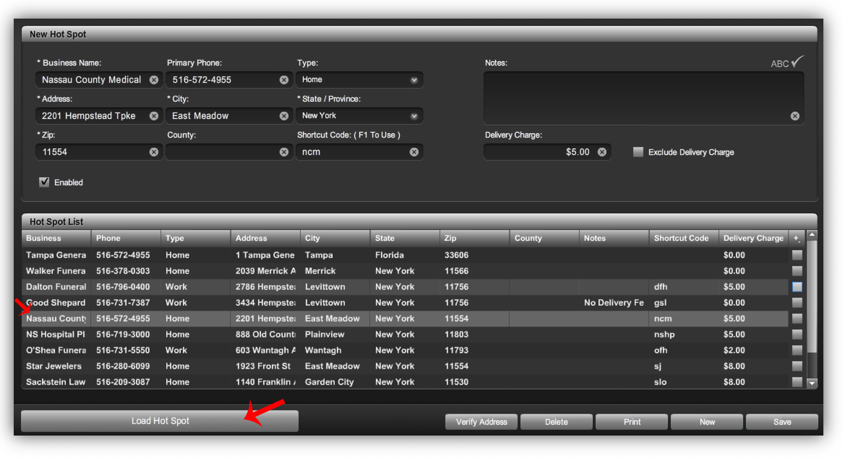The height and width of the screenshot is (461, 842).
Task: Open the column chooser plus icon
Action: click(x=796, y=238)
